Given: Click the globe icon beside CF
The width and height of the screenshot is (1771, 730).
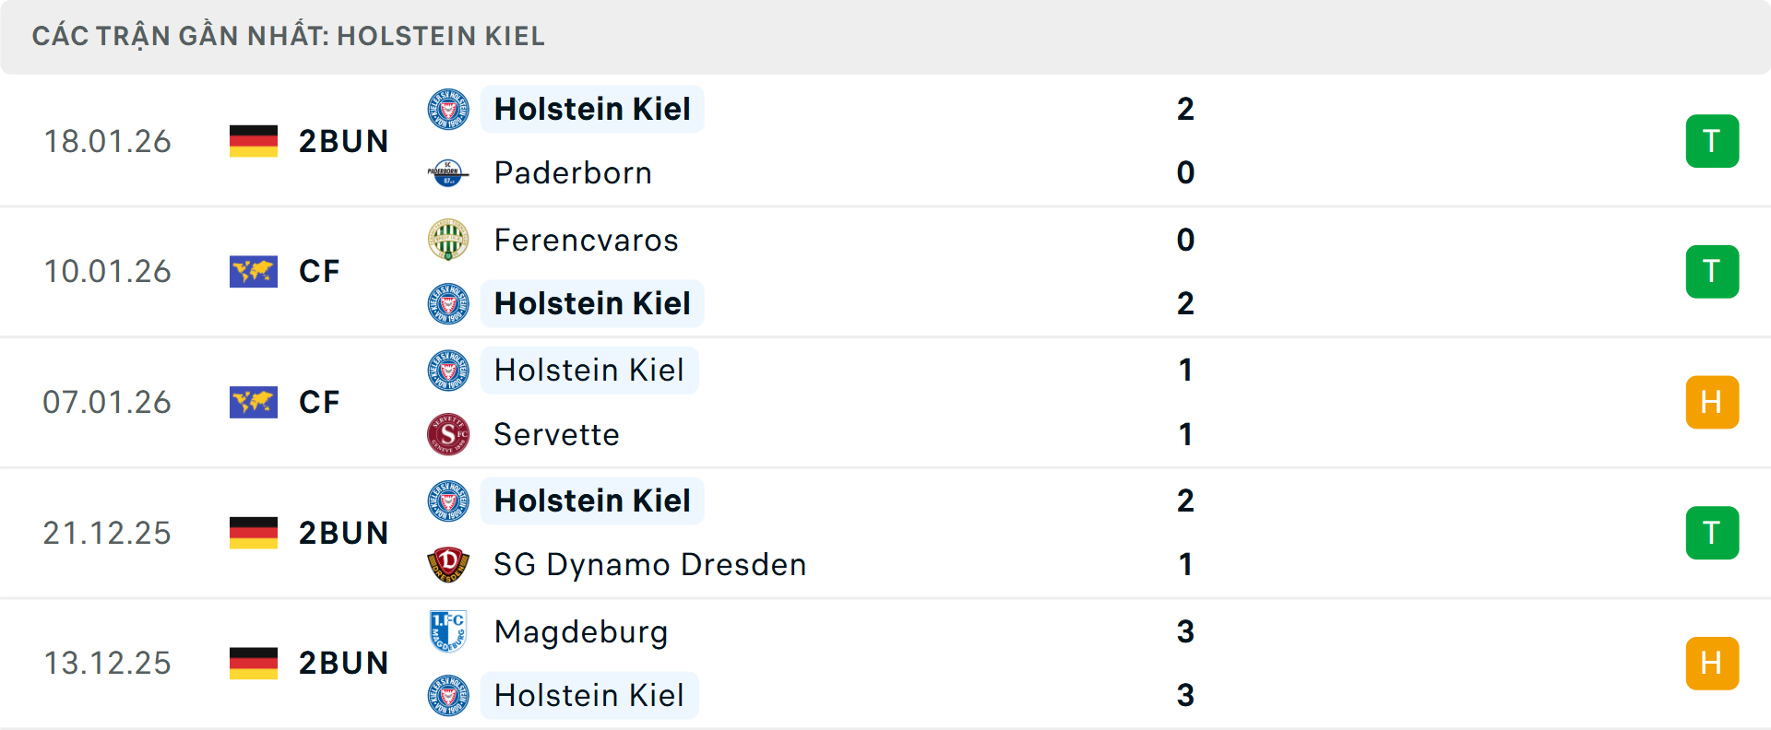Looking at the screenshot, I should [x=254, y=271].
